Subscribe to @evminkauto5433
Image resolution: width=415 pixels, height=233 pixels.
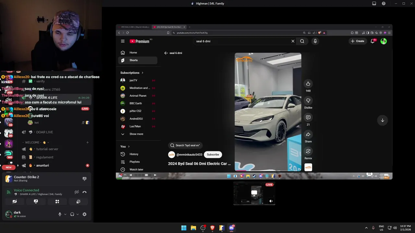point(213,155)
